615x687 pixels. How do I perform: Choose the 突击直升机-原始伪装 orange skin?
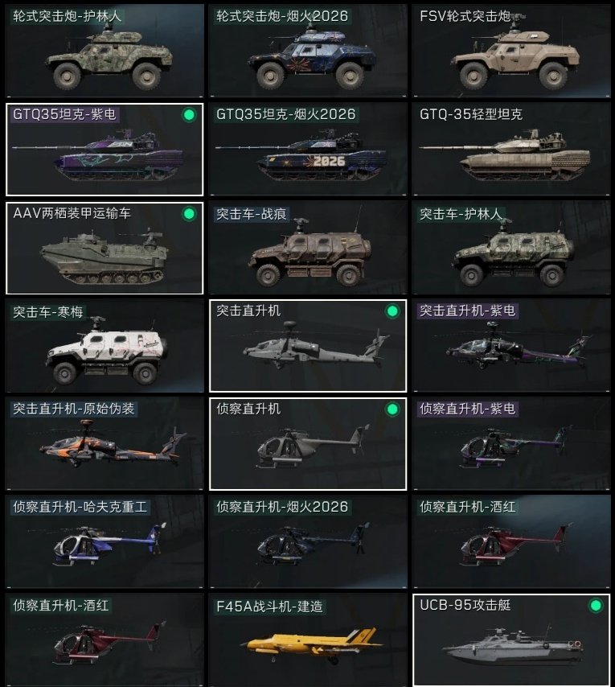click(x=105, y=444)
